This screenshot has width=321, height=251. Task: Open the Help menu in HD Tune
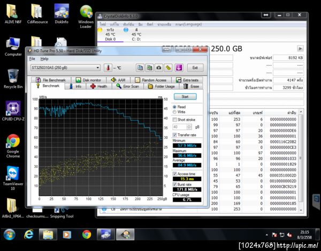pos(44,59)
